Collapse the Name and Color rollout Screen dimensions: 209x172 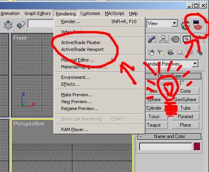click(x=169, y=136)
